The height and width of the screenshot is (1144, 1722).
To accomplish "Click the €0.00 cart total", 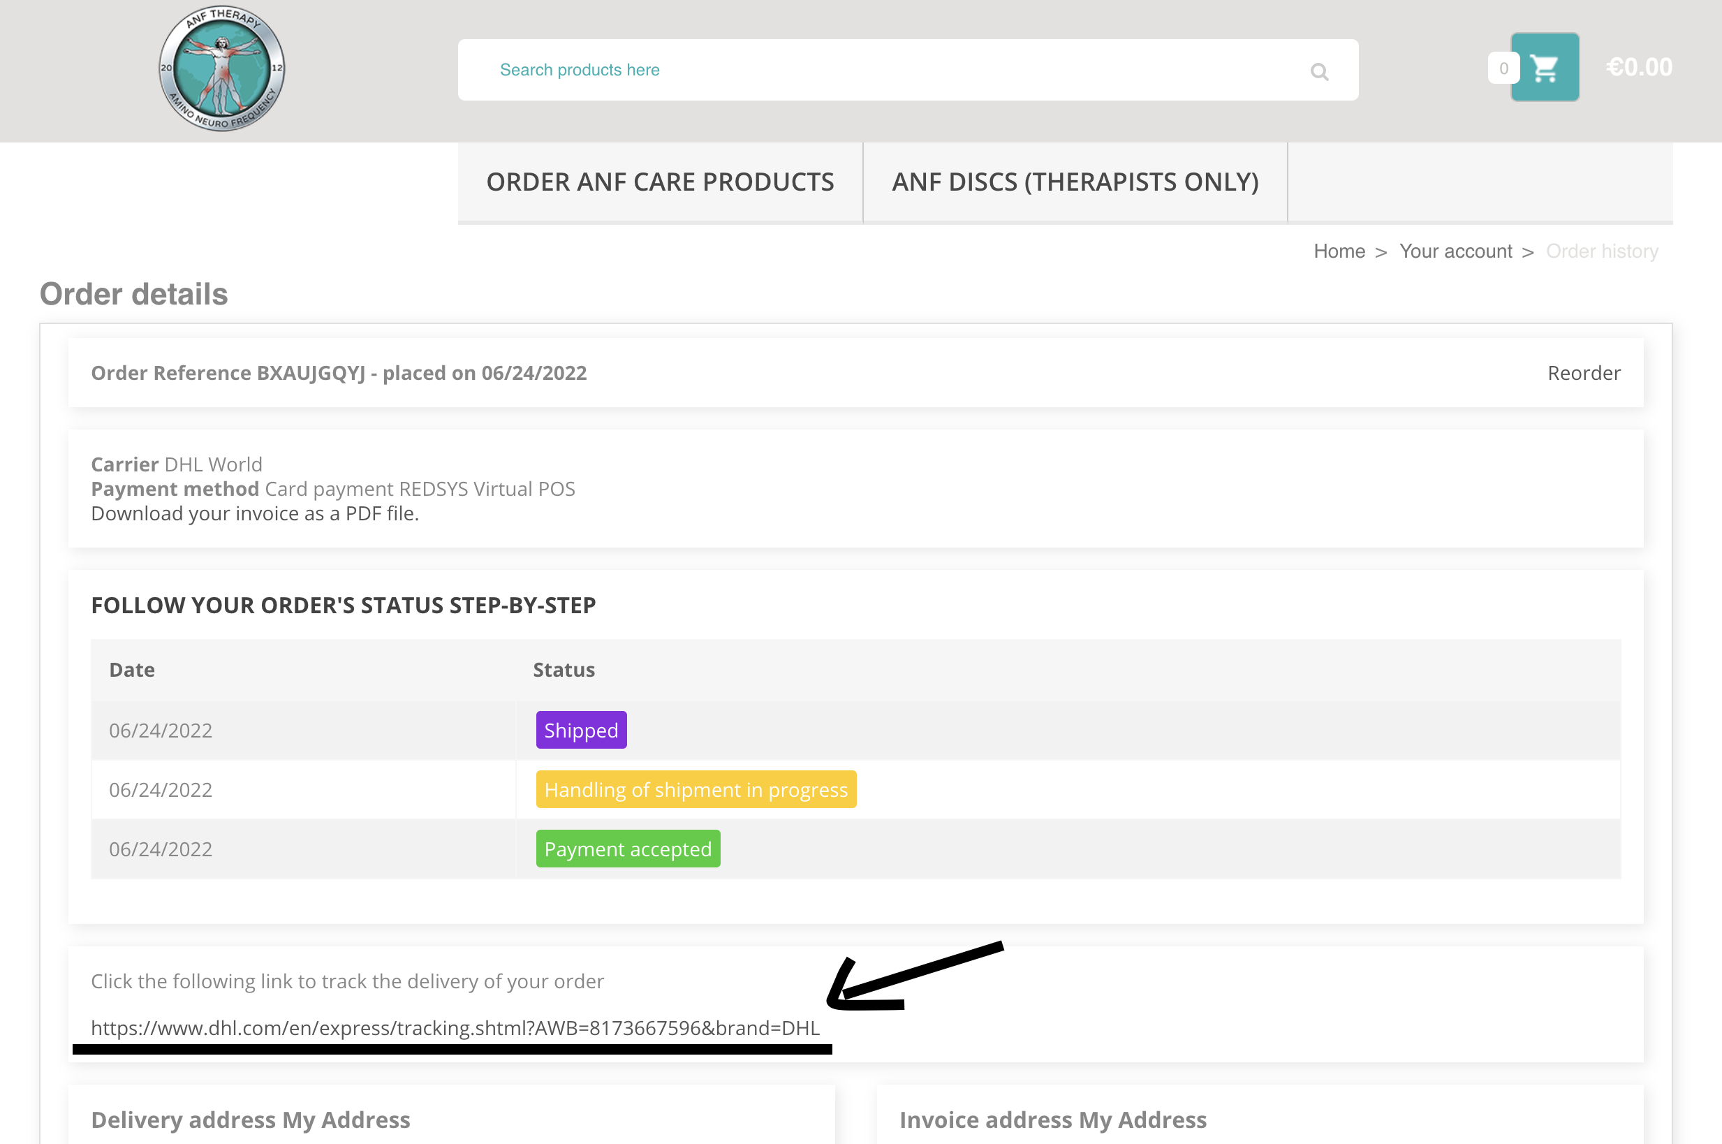I will (1638, 67).
